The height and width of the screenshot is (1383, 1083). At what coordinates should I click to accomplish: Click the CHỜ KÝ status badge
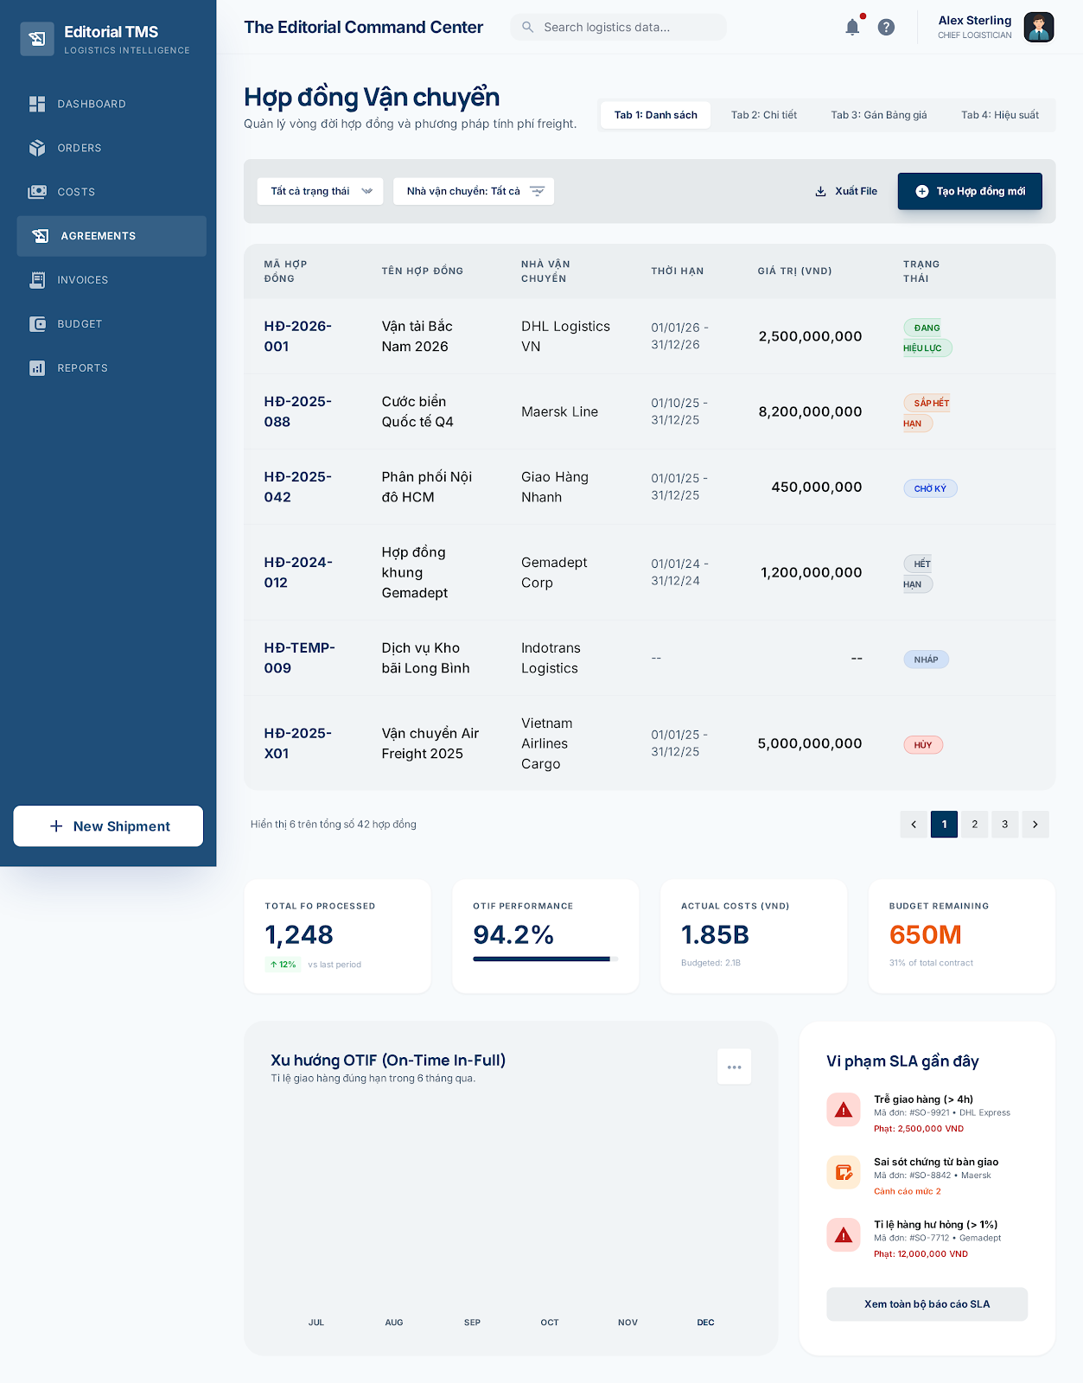click(930, 488)
